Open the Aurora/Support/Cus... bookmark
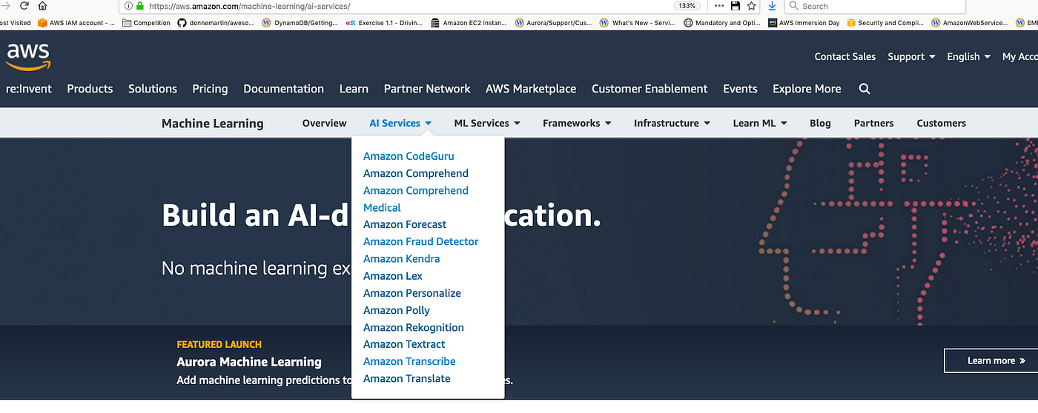The width and height of the screenshot is (1038, 413). point(554,23)
